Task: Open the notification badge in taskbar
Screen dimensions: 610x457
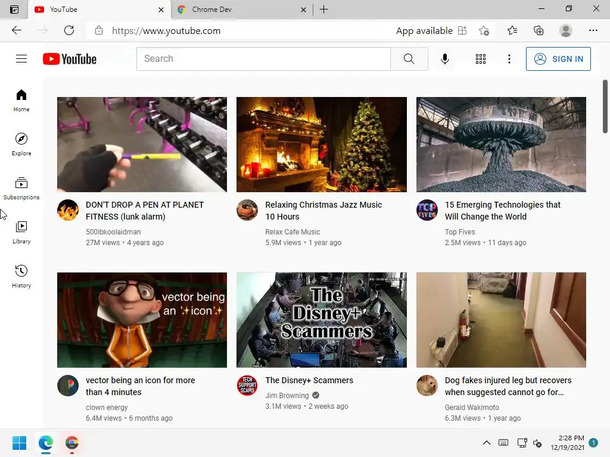Action: click(x=593, y=443)
